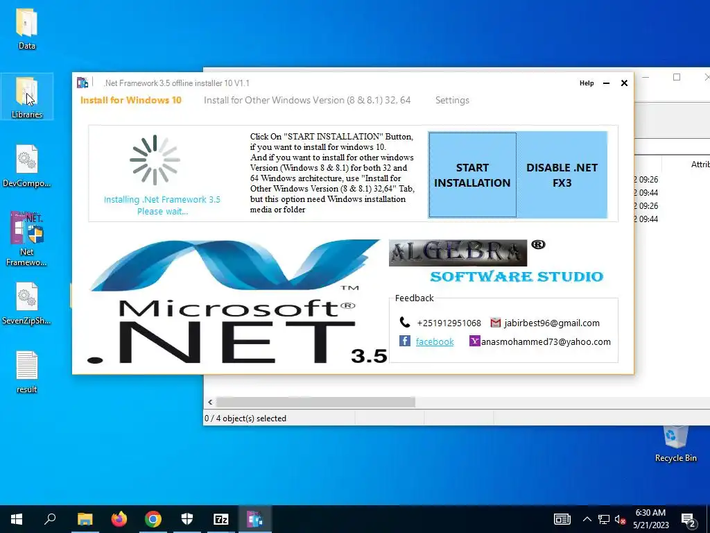710x533 pixels.
Task: Click the phone icon in Feedback
Action: point(404,322)
